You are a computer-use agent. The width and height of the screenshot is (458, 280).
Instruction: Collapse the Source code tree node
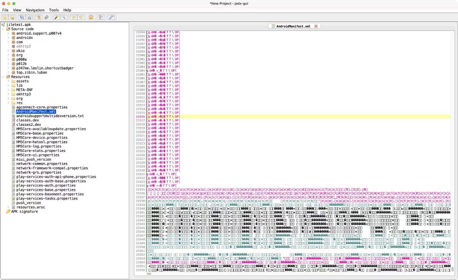click(3, 29)
